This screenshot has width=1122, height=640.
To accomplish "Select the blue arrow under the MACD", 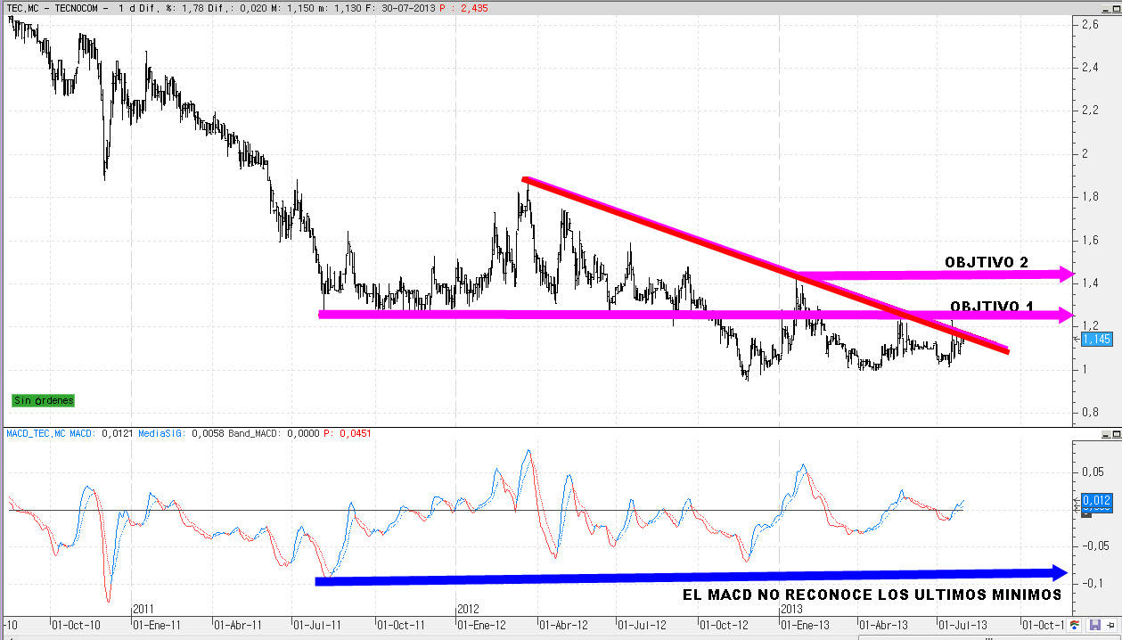I will click(686, 577).
